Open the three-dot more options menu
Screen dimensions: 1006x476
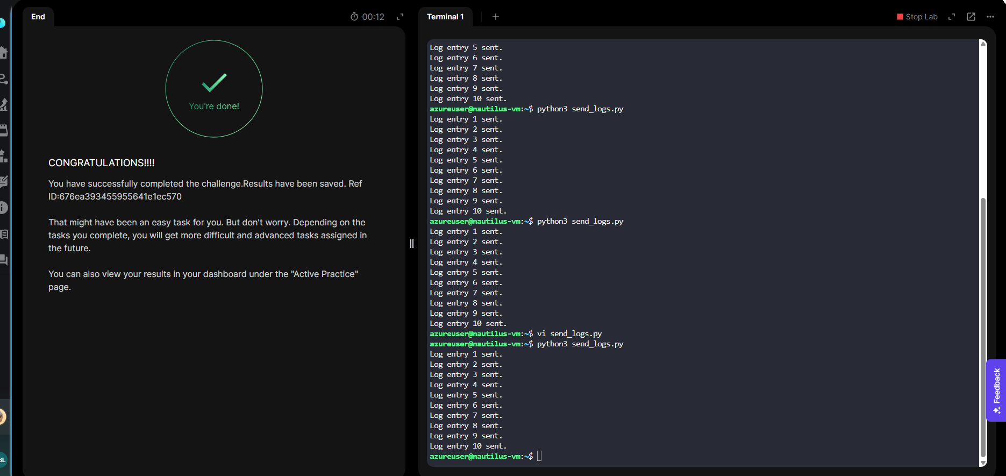pyautogui.click(x=990, y=17)
